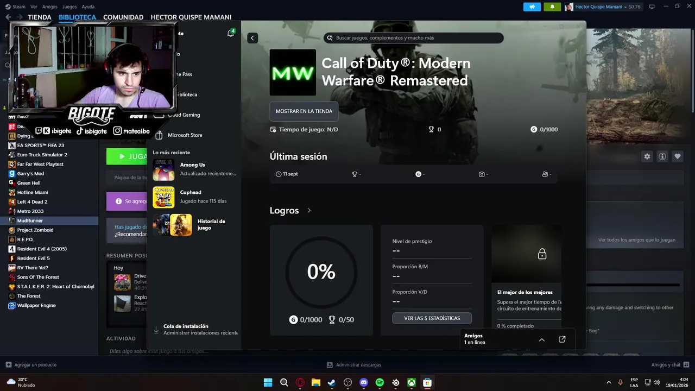Open the Ver menu in Steam
Viewport: 695px width, 391px height.
tap(34, 7)
